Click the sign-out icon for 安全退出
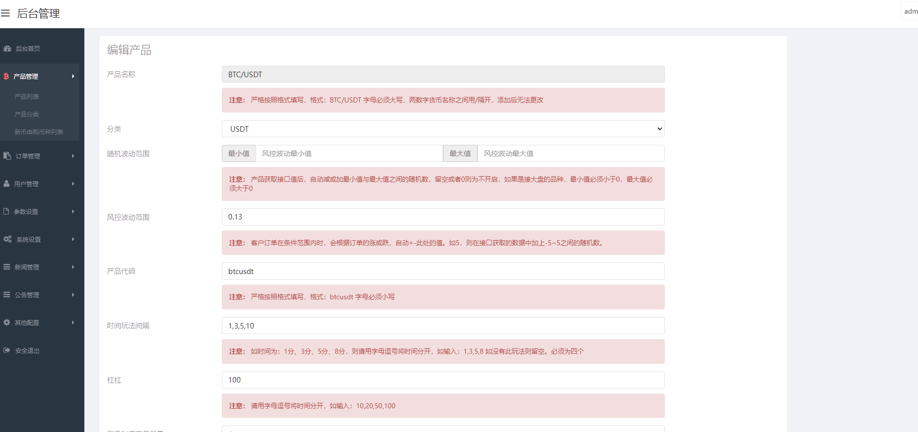918x432 pixels. coord(7,350)
